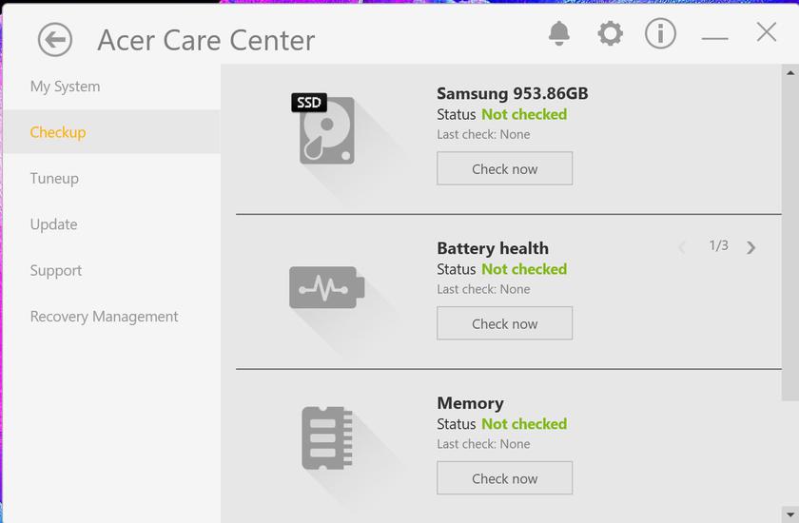This screenshot has width=799, height=523.
Task: Run the Battery health check now
Action: (504, 323)
